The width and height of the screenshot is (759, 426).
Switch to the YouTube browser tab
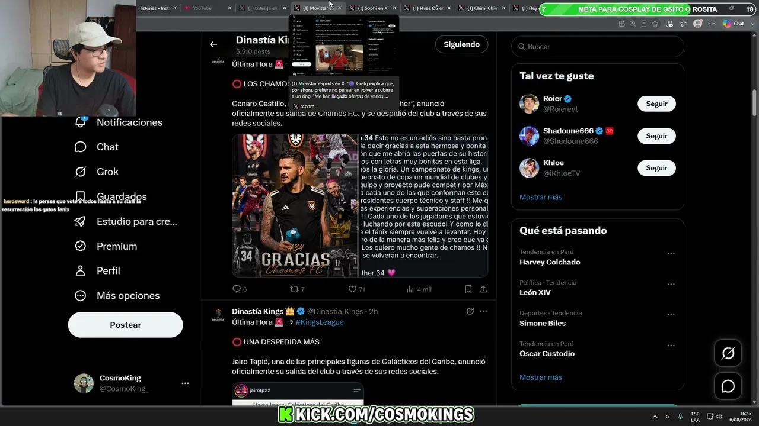206,8
